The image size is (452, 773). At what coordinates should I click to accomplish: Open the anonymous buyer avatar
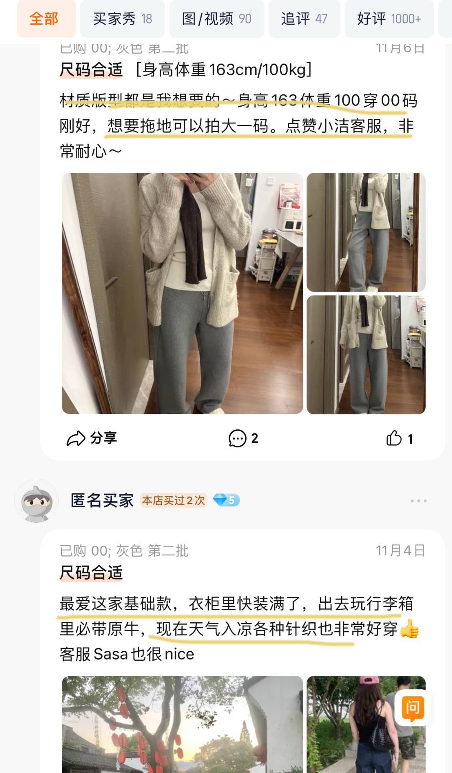[x=37, y=501]
